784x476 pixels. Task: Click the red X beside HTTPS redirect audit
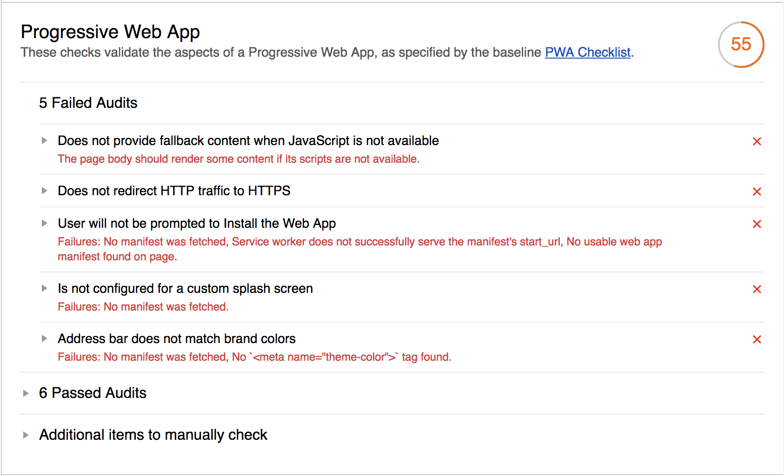[x=757, y=192]
